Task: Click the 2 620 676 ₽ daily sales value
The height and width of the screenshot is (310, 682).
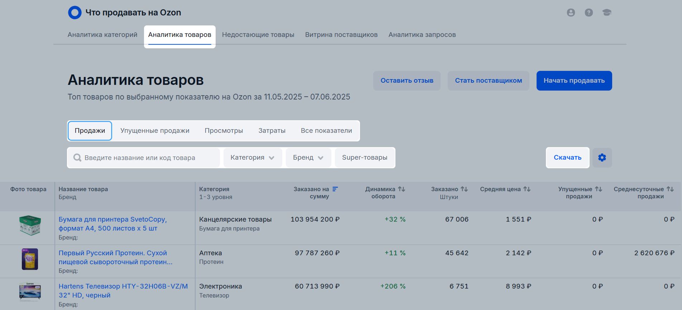Action: (x=654, y=253)
